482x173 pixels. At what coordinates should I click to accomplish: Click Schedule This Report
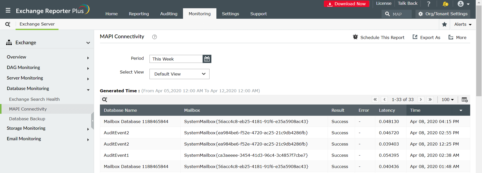(379, 37)
